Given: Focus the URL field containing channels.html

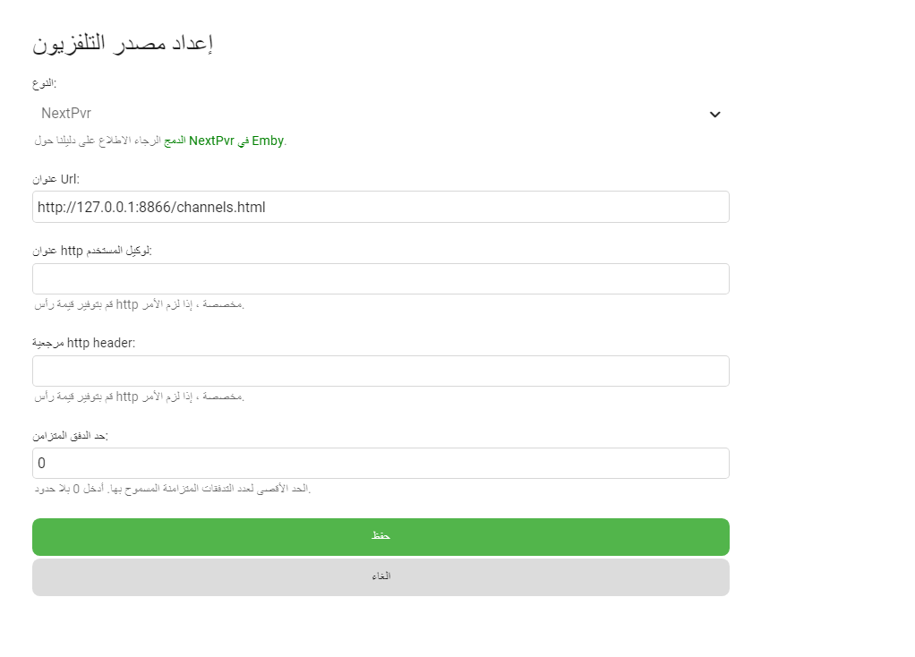Looking at the screenshot, I should click(381, 207).
